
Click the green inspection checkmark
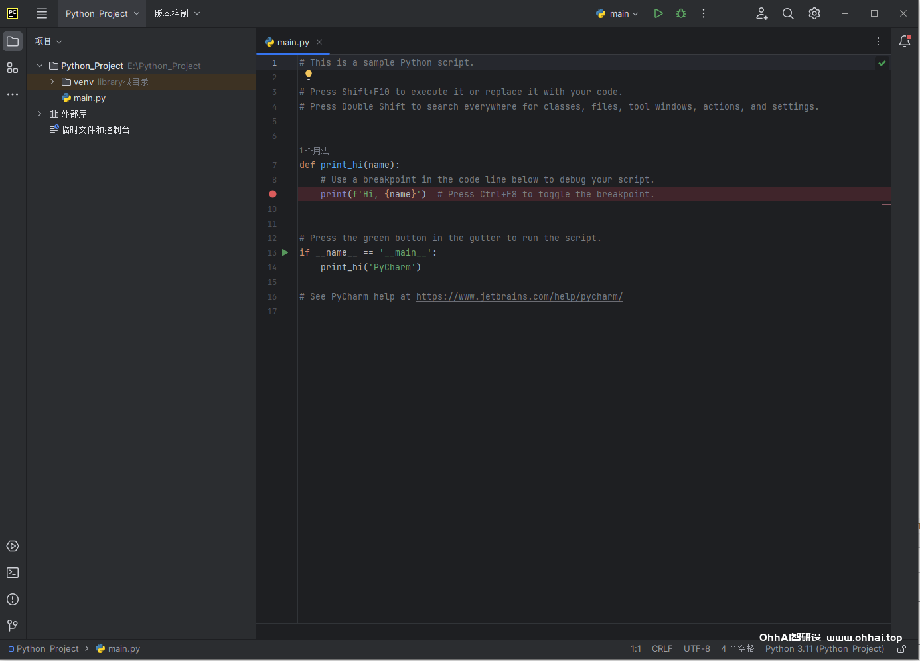882,63
